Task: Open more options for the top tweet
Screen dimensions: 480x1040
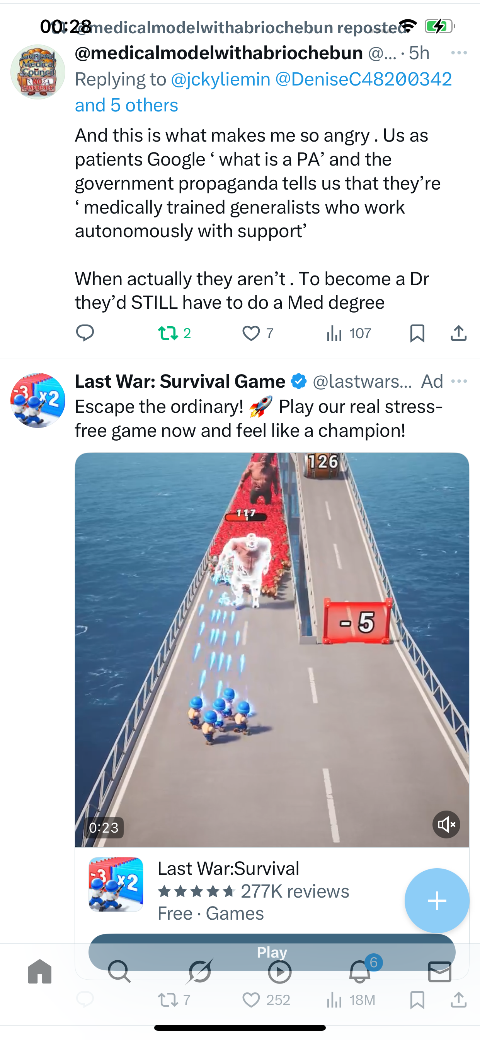Action: 459,53
